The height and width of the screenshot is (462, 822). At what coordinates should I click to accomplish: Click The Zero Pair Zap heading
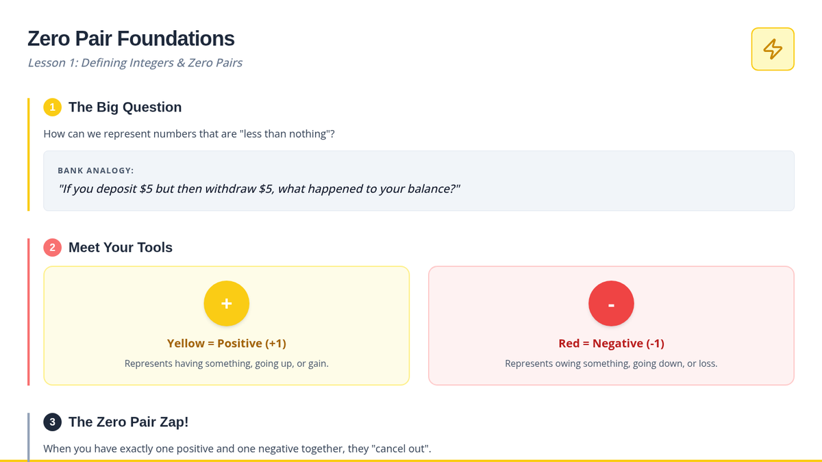tap(128, 422)
